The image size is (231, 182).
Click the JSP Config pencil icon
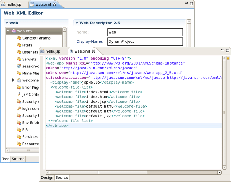(x=19, y=95)
